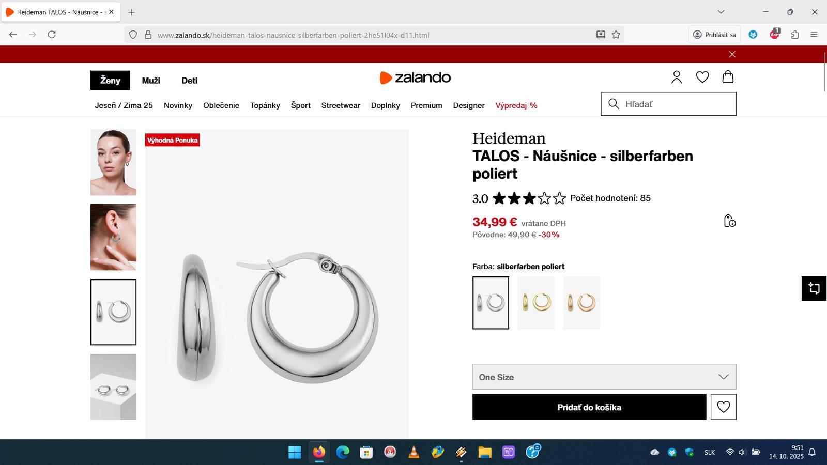The height and width of the screenshot is (465, 827).
Task: Click the Hľadať search field
Action: (668, 104)
